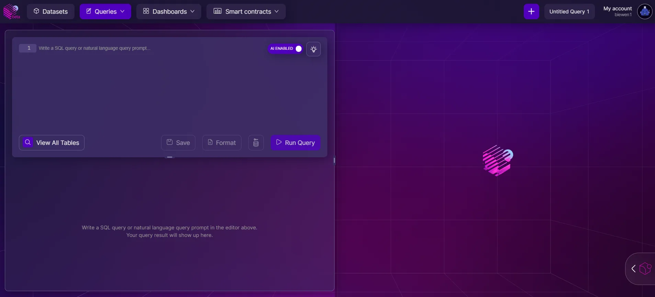Viewport: 655px width, 297px height.
Task: Click the 3D striped logo in the right pane
Action: [x=497, y=160]
